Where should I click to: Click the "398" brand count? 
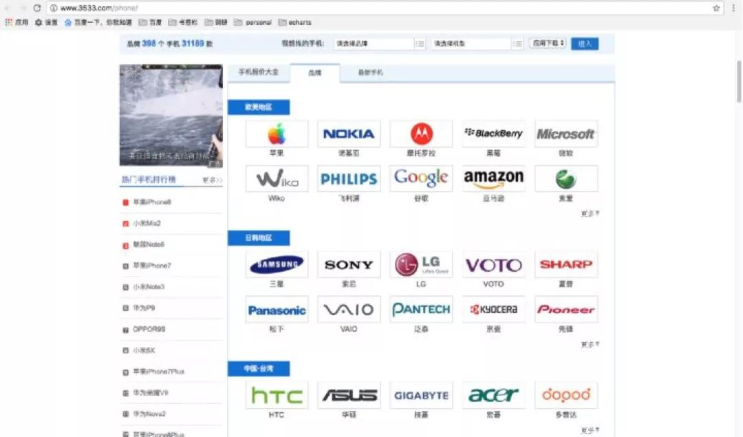point(149,43)
